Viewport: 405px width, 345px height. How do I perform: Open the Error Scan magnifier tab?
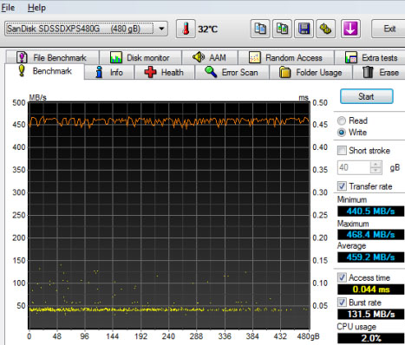[232, 72]
